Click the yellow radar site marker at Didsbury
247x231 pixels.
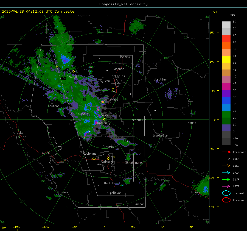tap(105, 120)
